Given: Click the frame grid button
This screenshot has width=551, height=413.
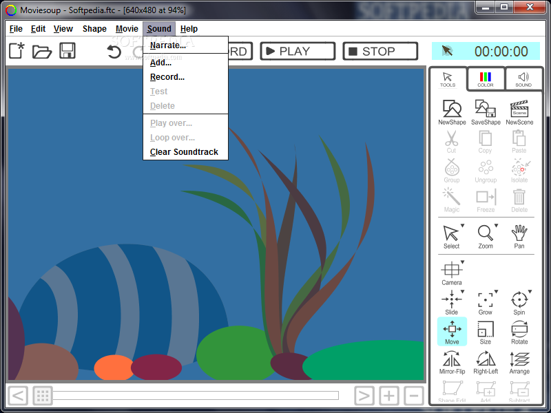Looking at the screenshot, I should point(43,396).
